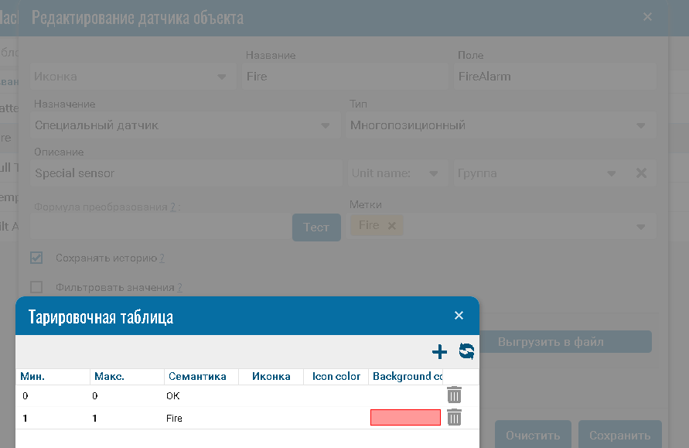This screenshot has height=448, width=689.
Task: Delete the Fire row with trash icon
Action: click(455, 418)
